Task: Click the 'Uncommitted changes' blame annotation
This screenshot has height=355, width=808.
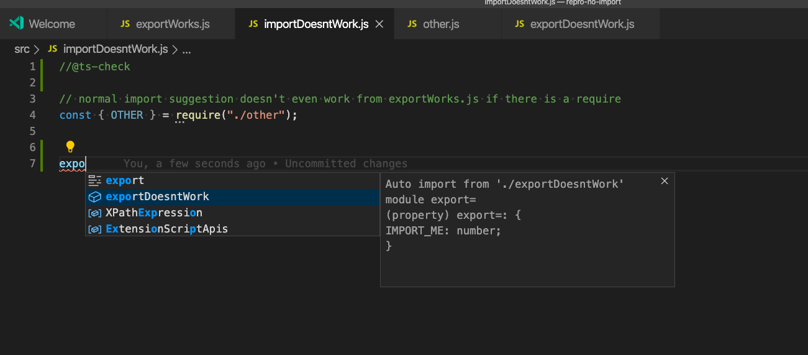Action: coord(346,164)
